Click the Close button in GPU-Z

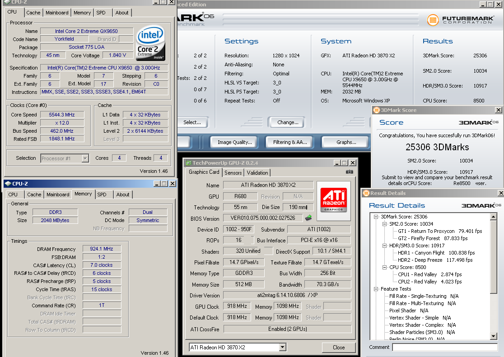339,348
